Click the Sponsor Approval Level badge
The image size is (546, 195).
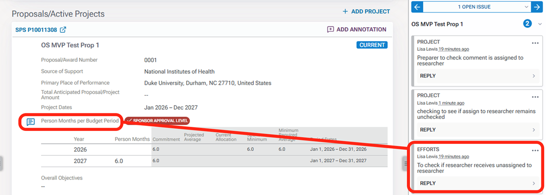(x=157, y=121)
